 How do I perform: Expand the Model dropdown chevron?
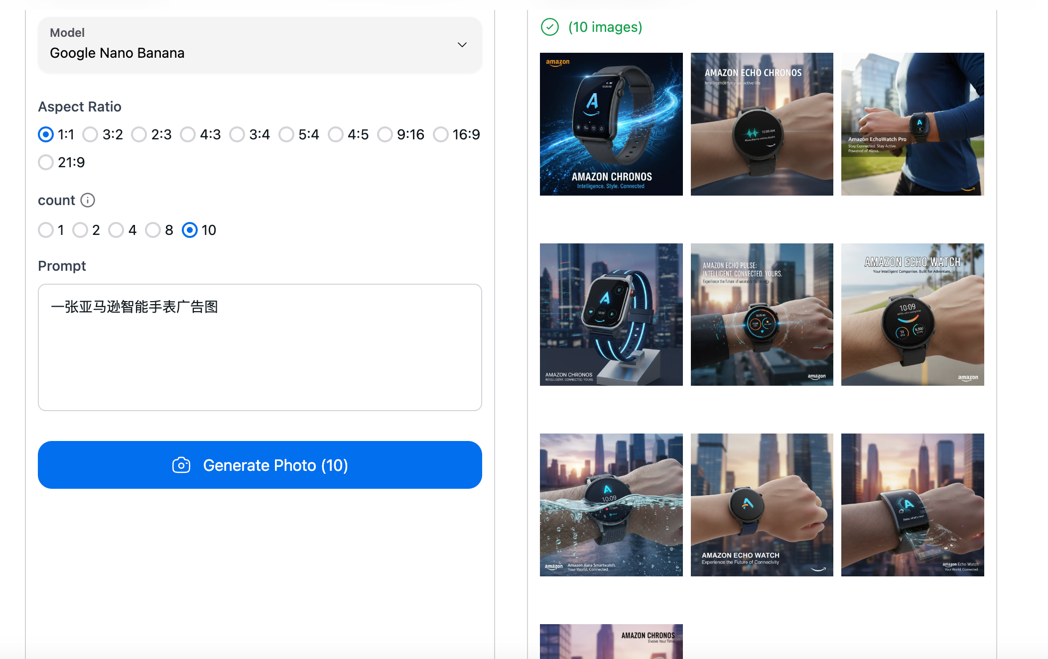(x=462, y=45)
